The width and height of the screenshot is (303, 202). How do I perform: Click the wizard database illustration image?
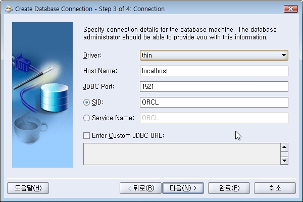pyautogui.click(x=42, y=95)
